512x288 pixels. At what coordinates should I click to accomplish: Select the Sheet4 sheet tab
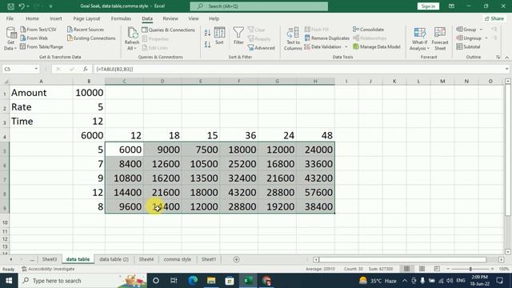(146, 259)
